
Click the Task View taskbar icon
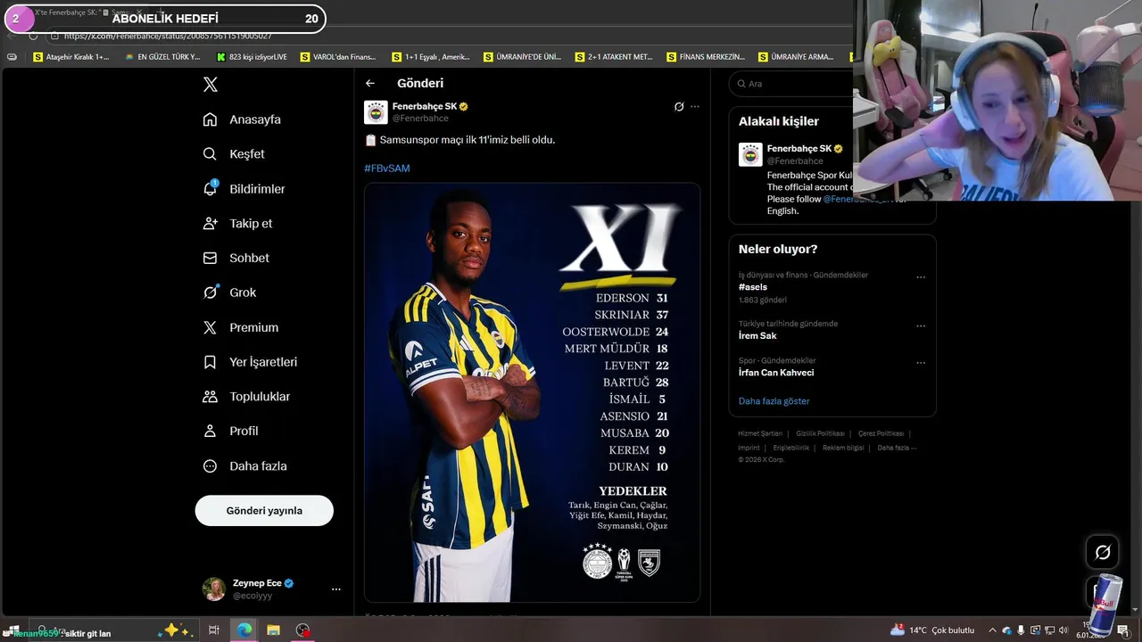[x=214, y=630]
